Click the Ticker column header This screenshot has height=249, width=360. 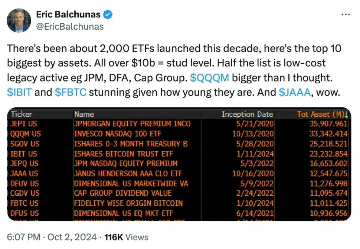tap(22, 114)
